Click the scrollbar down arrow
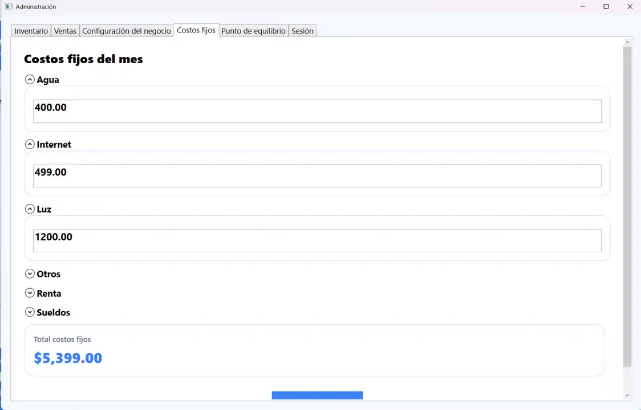Screen dimensions: 641x410 (627, 395)
